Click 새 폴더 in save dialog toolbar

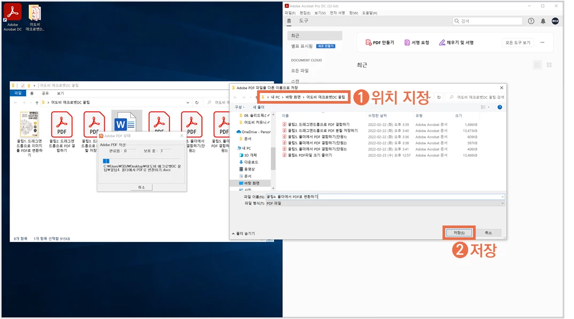click(x=259, y=107)
